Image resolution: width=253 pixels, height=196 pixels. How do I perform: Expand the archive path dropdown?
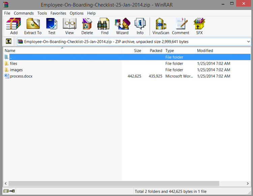click(x=249, y=42)
